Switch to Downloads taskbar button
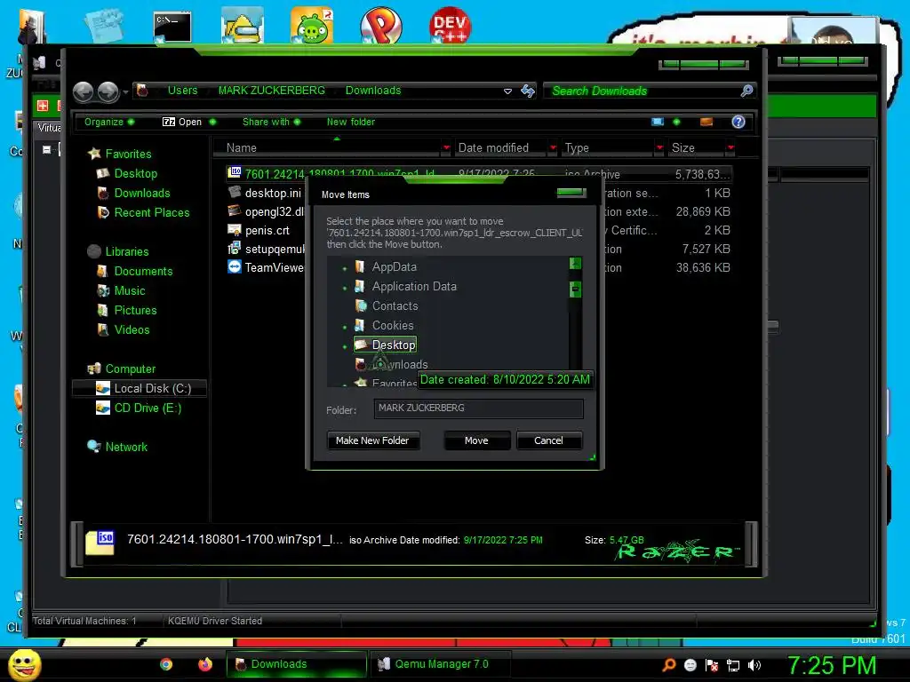 click(297, 664)
